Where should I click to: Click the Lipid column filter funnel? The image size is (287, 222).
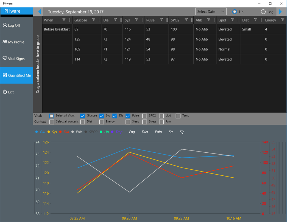point(233,20)
